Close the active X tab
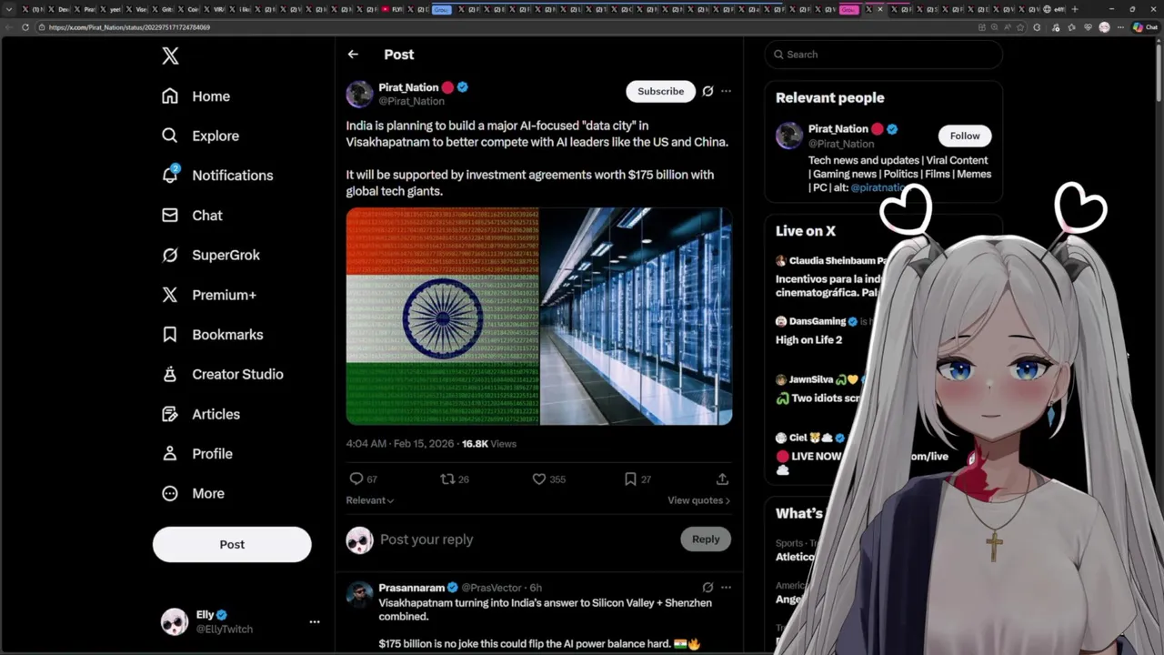Image resolution: width=1164 pixels, height=655 pixels. pos(880,9)
